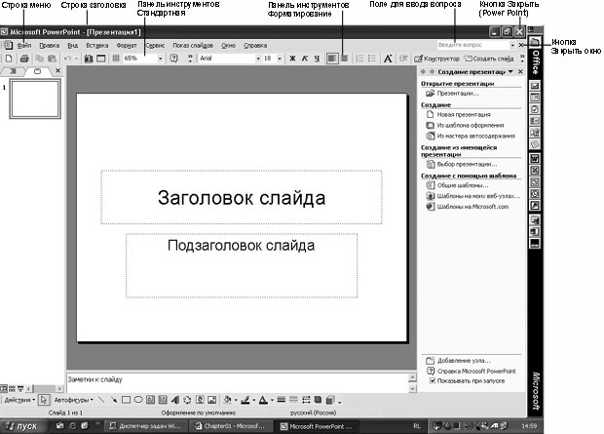Screen dimensions: 604x434
Task: Click the Insert WordArt icon
Action: [175, 400]
